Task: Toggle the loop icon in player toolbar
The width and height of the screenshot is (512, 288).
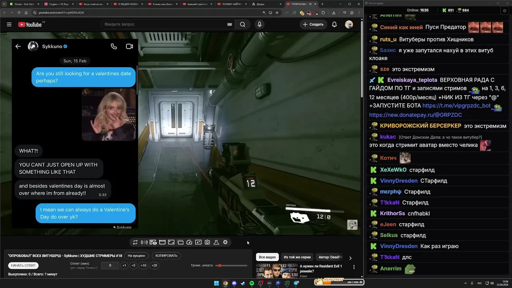Action: [x=135, y=242]
